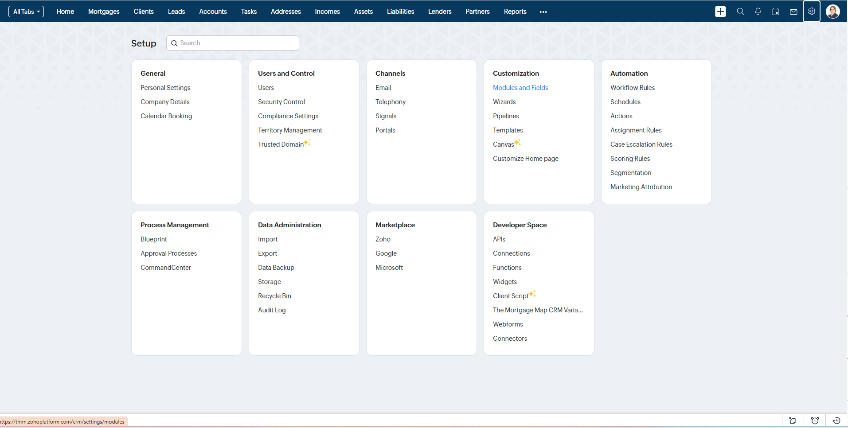Expand the more tabs ellipsis menu

coord(543,12)
